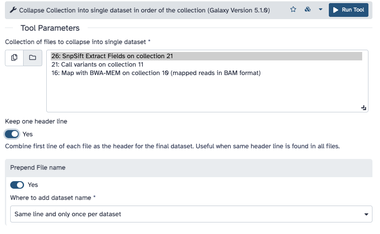Expand the tool options caret menu

(x=321, y=10)
